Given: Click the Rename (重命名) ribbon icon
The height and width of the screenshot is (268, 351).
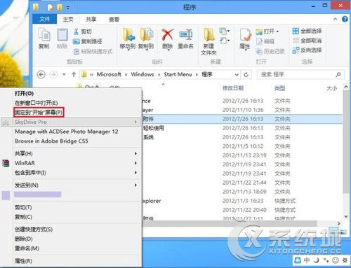Looking at the screenshot, I should click(186, 35).
